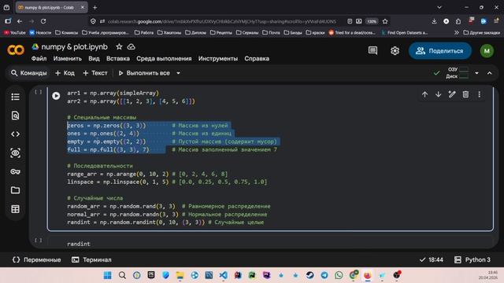Open a new browser tab
The image size is (504, 283).
coord(94,7)
